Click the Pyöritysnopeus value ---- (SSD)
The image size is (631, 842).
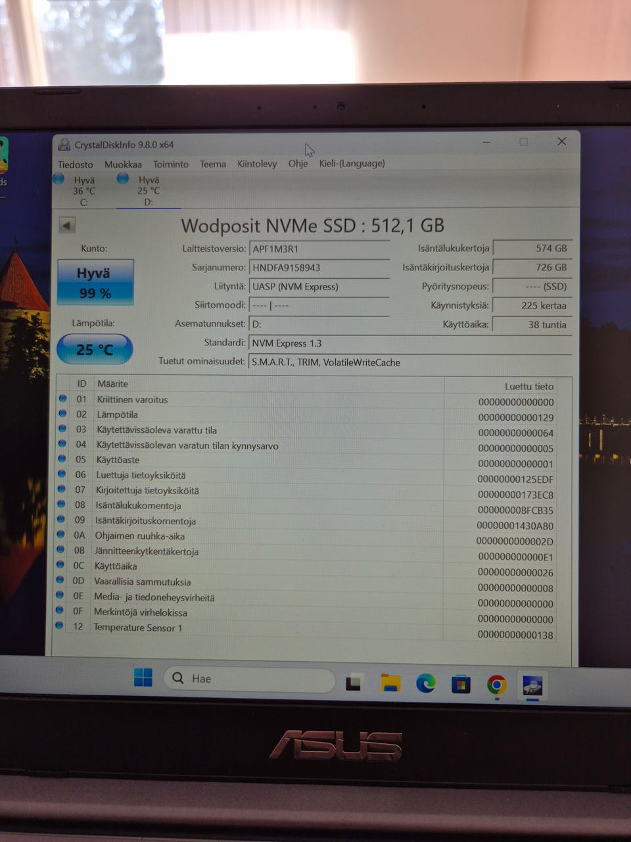(x=532, y=286)
